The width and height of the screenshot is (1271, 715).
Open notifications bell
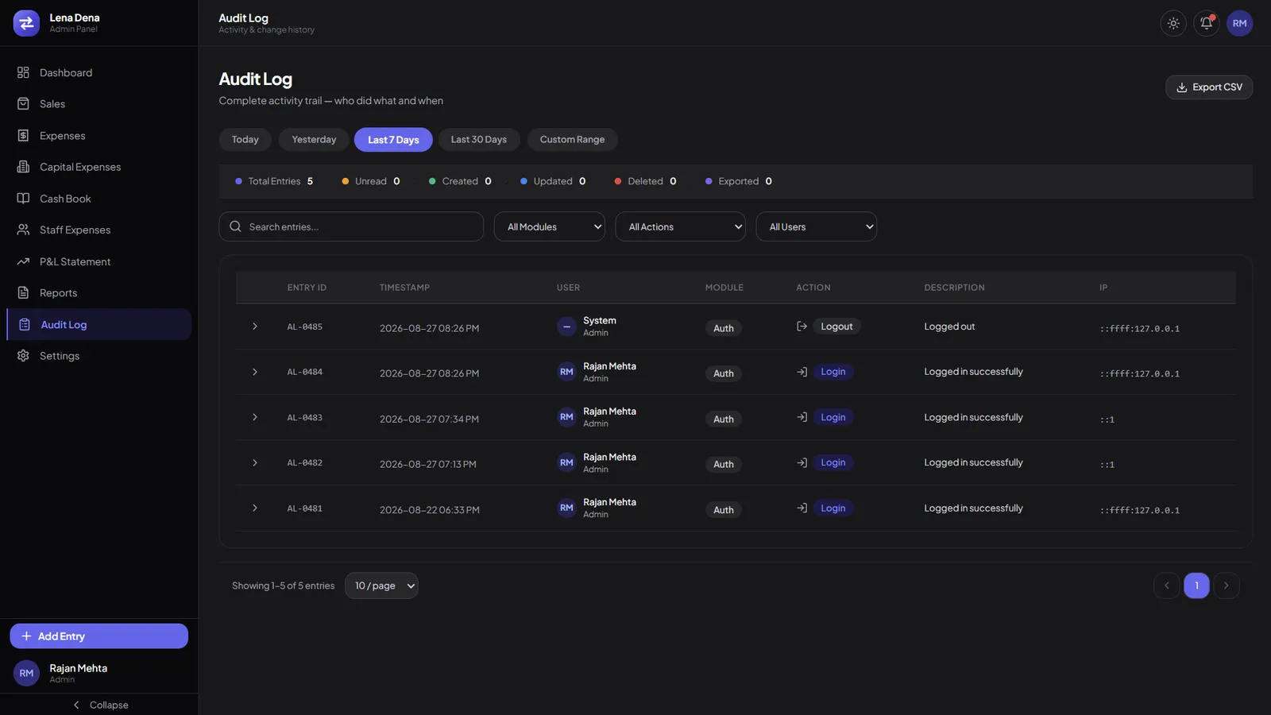[x=1207, y=23]
